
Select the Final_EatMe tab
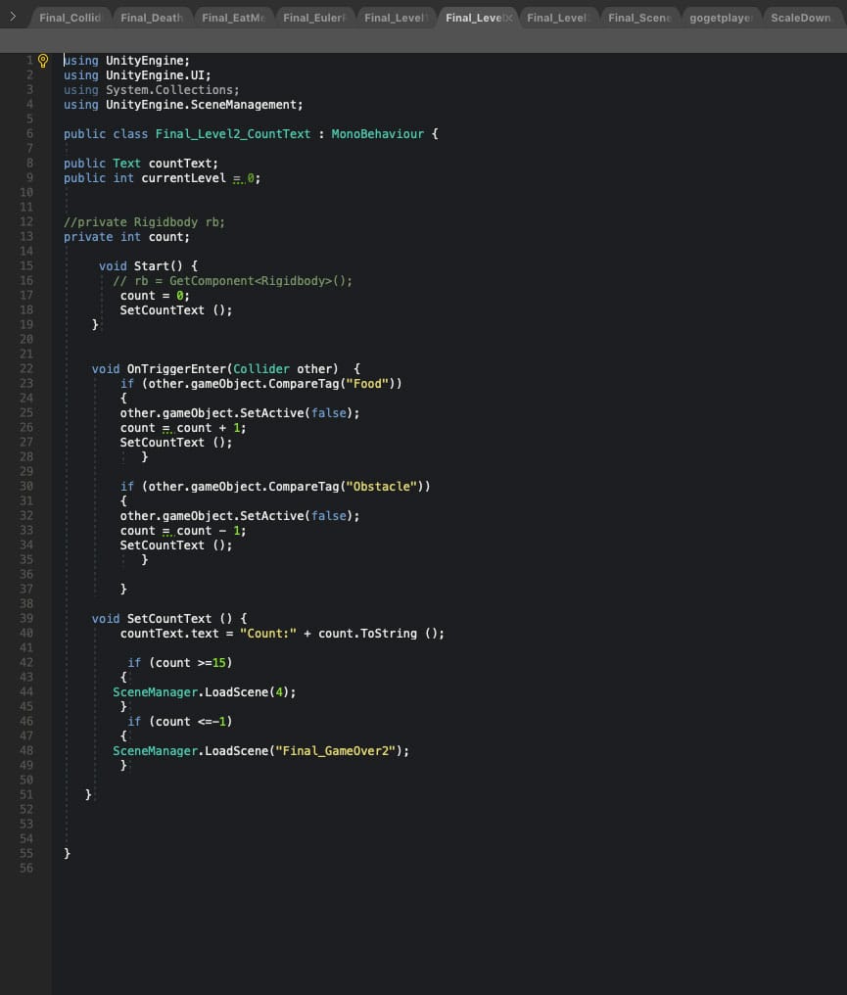[x=233, y=18]
